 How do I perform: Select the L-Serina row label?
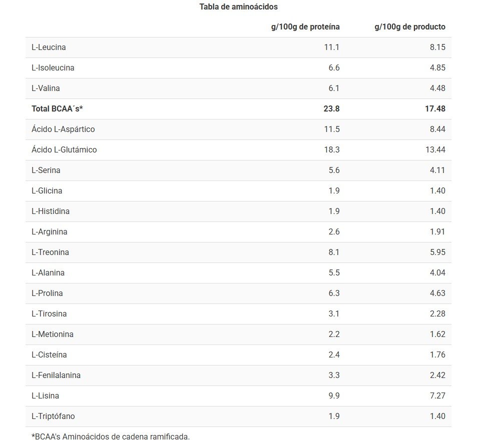[x=46, y=170]
